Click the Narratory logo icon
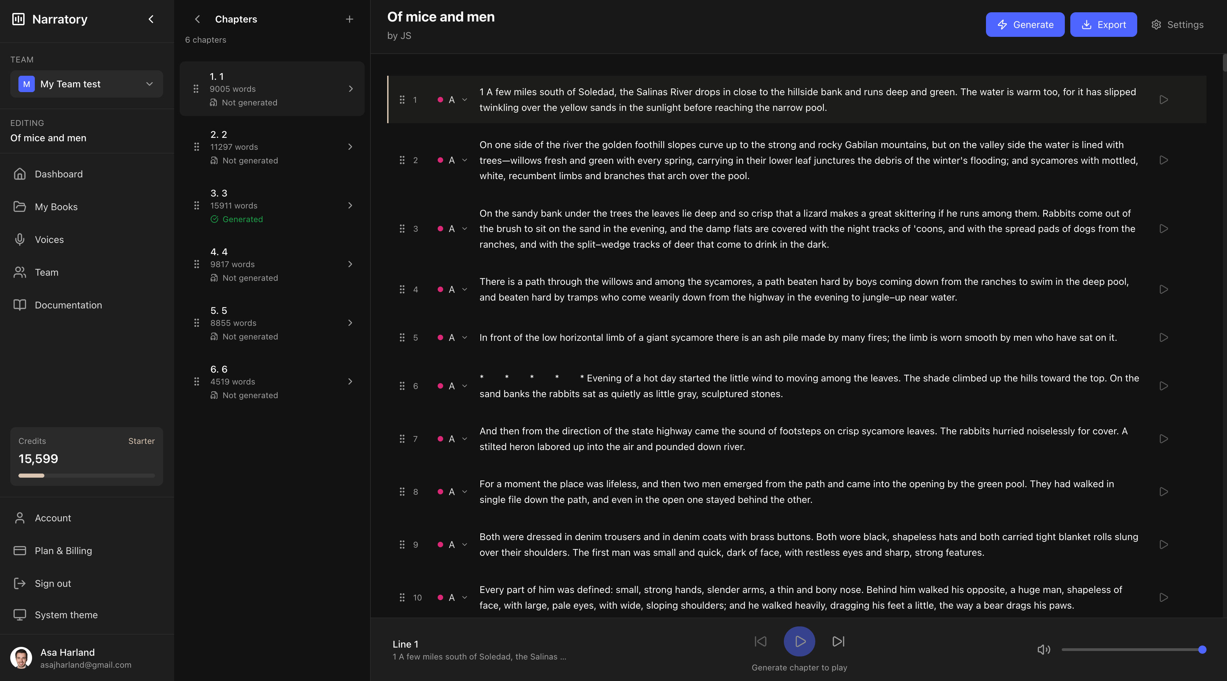The width and height of the screenshot is (1227, 681). [x=18, y=19]
